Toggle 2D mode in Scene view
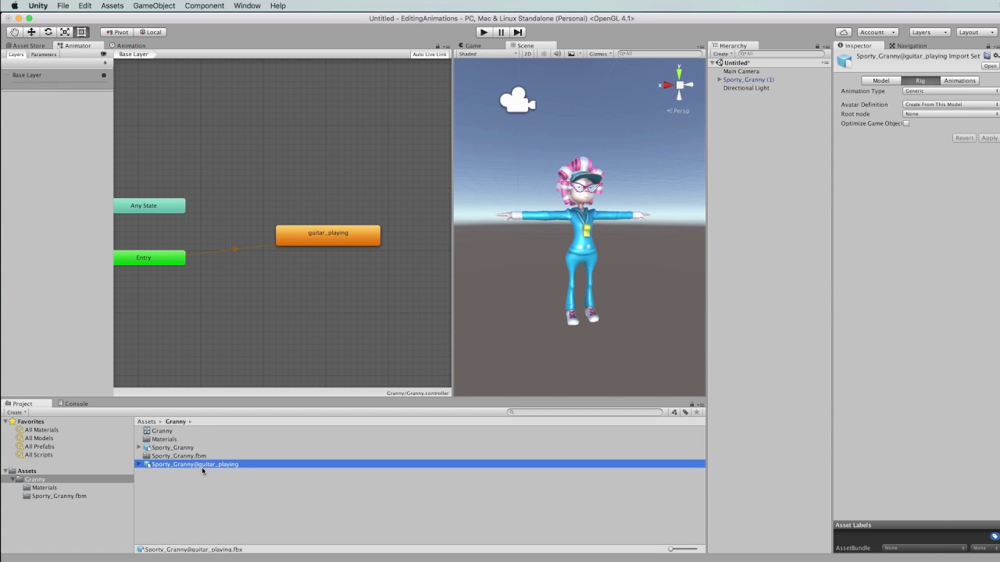Viewport: 1000px width, 562px height. click(x=527, y=54)
